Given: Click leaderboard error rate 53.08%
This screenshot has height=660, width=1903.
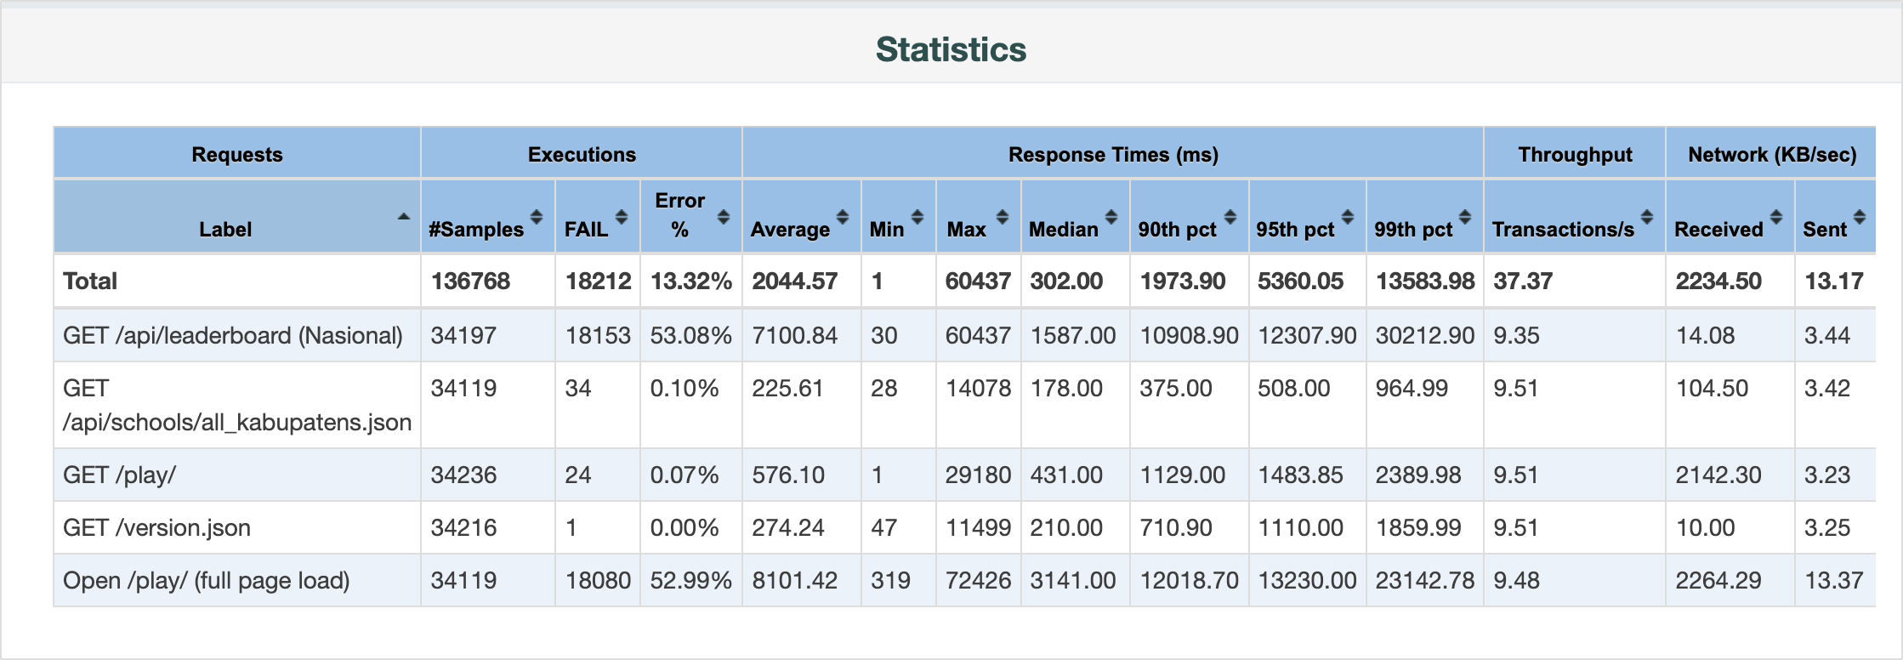Looking at the screenshot, I should (691, 336).
